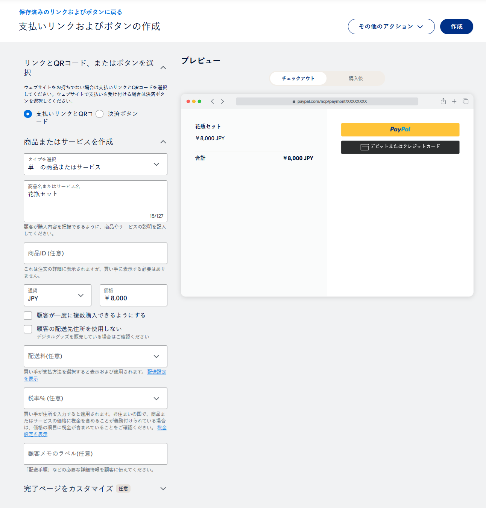Switch to チェックアウト preview tab

coord(298,78)
